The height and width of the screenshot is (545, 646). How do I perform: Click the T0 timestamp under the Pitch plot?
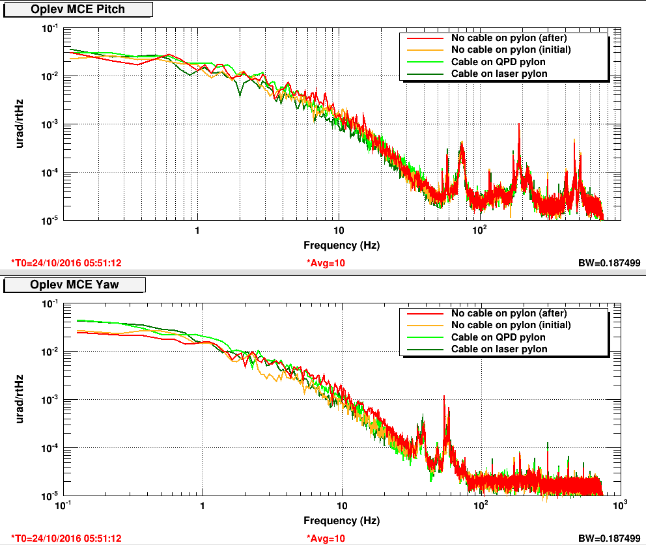pos(66,262)
